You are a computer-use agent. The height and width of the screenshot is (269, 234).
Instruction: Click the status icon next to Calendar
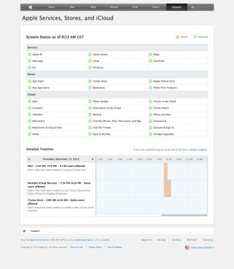[29, 115]
